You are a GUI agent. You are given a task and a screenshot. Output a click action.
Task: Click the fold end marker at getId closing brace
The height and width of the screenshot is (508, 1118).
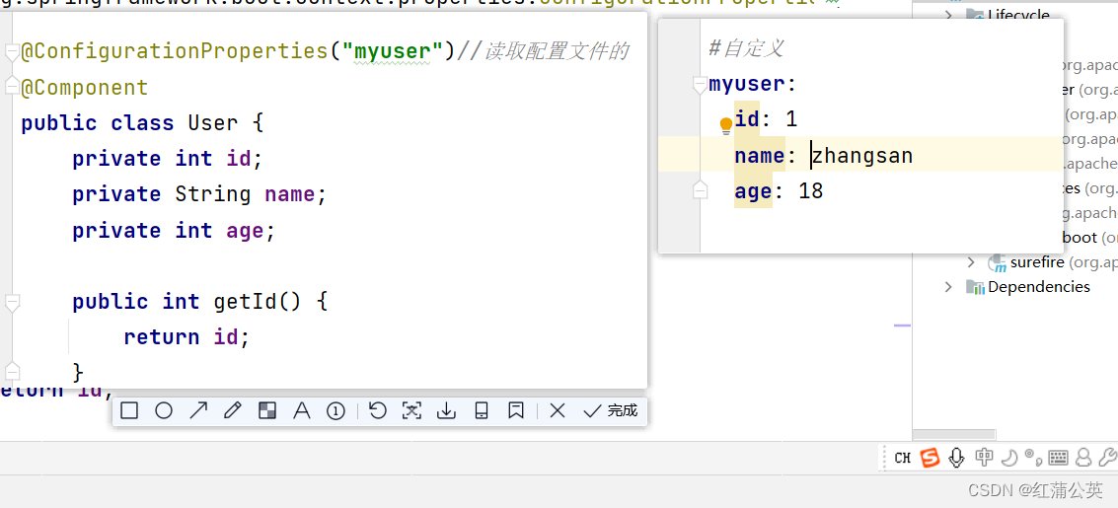point(11,371)
